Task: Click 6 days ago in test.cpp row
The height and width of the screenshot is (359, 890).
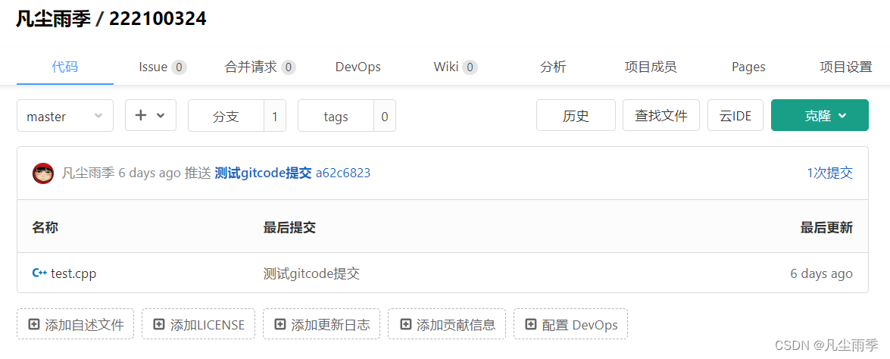Action: click(821, 273)
